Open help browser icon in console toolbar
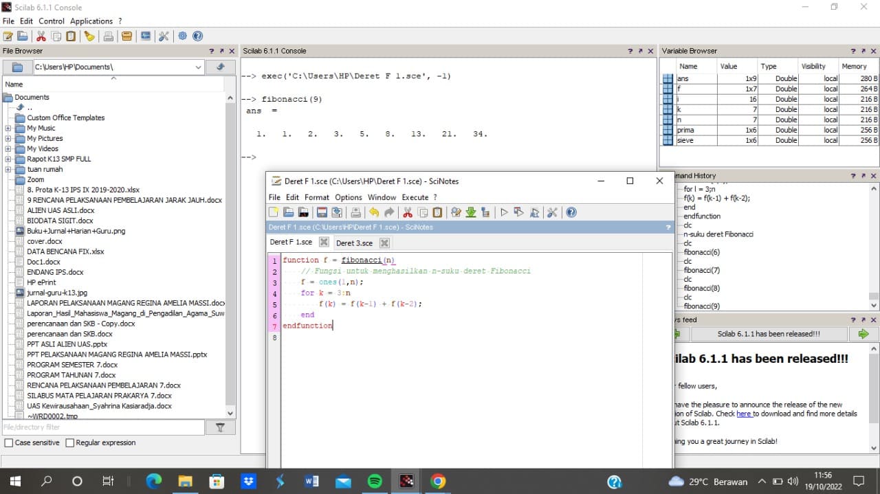Viewport: 880px width, 494px height. point(197,36)
